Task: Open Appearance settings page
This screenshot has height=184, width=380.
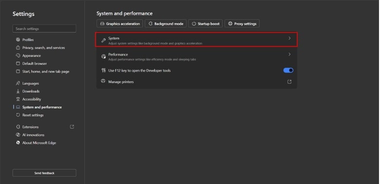Action: tap(32, 55)
